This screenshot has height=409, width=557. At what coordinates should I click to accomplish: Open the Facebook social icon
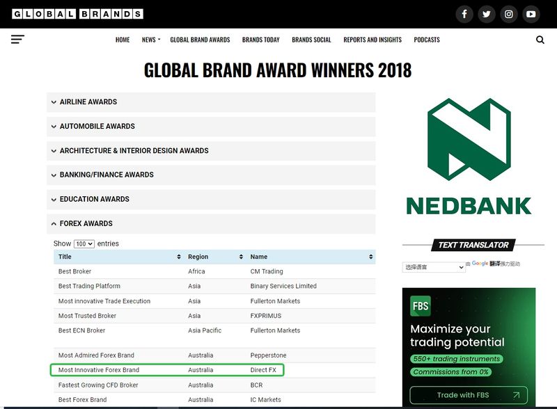tap(464, 14)
